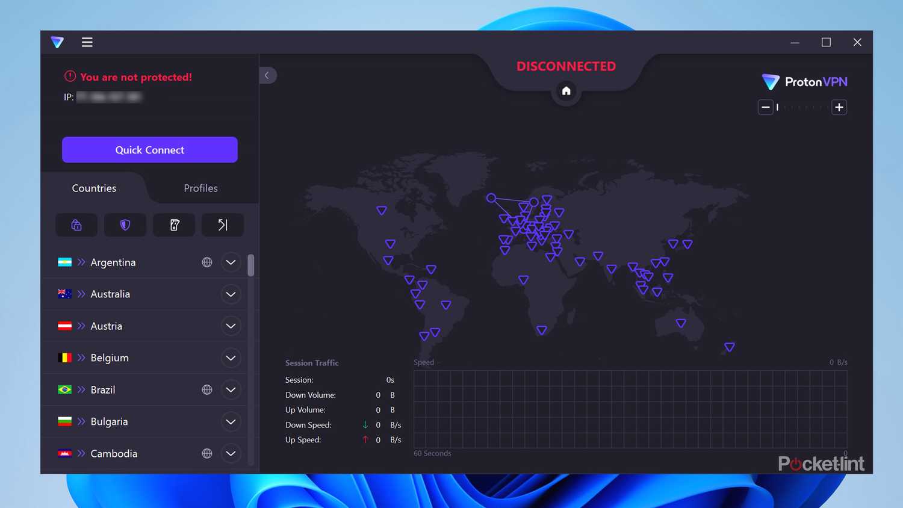
Task: Expand the Australia server list
Action: click(231, 294)
